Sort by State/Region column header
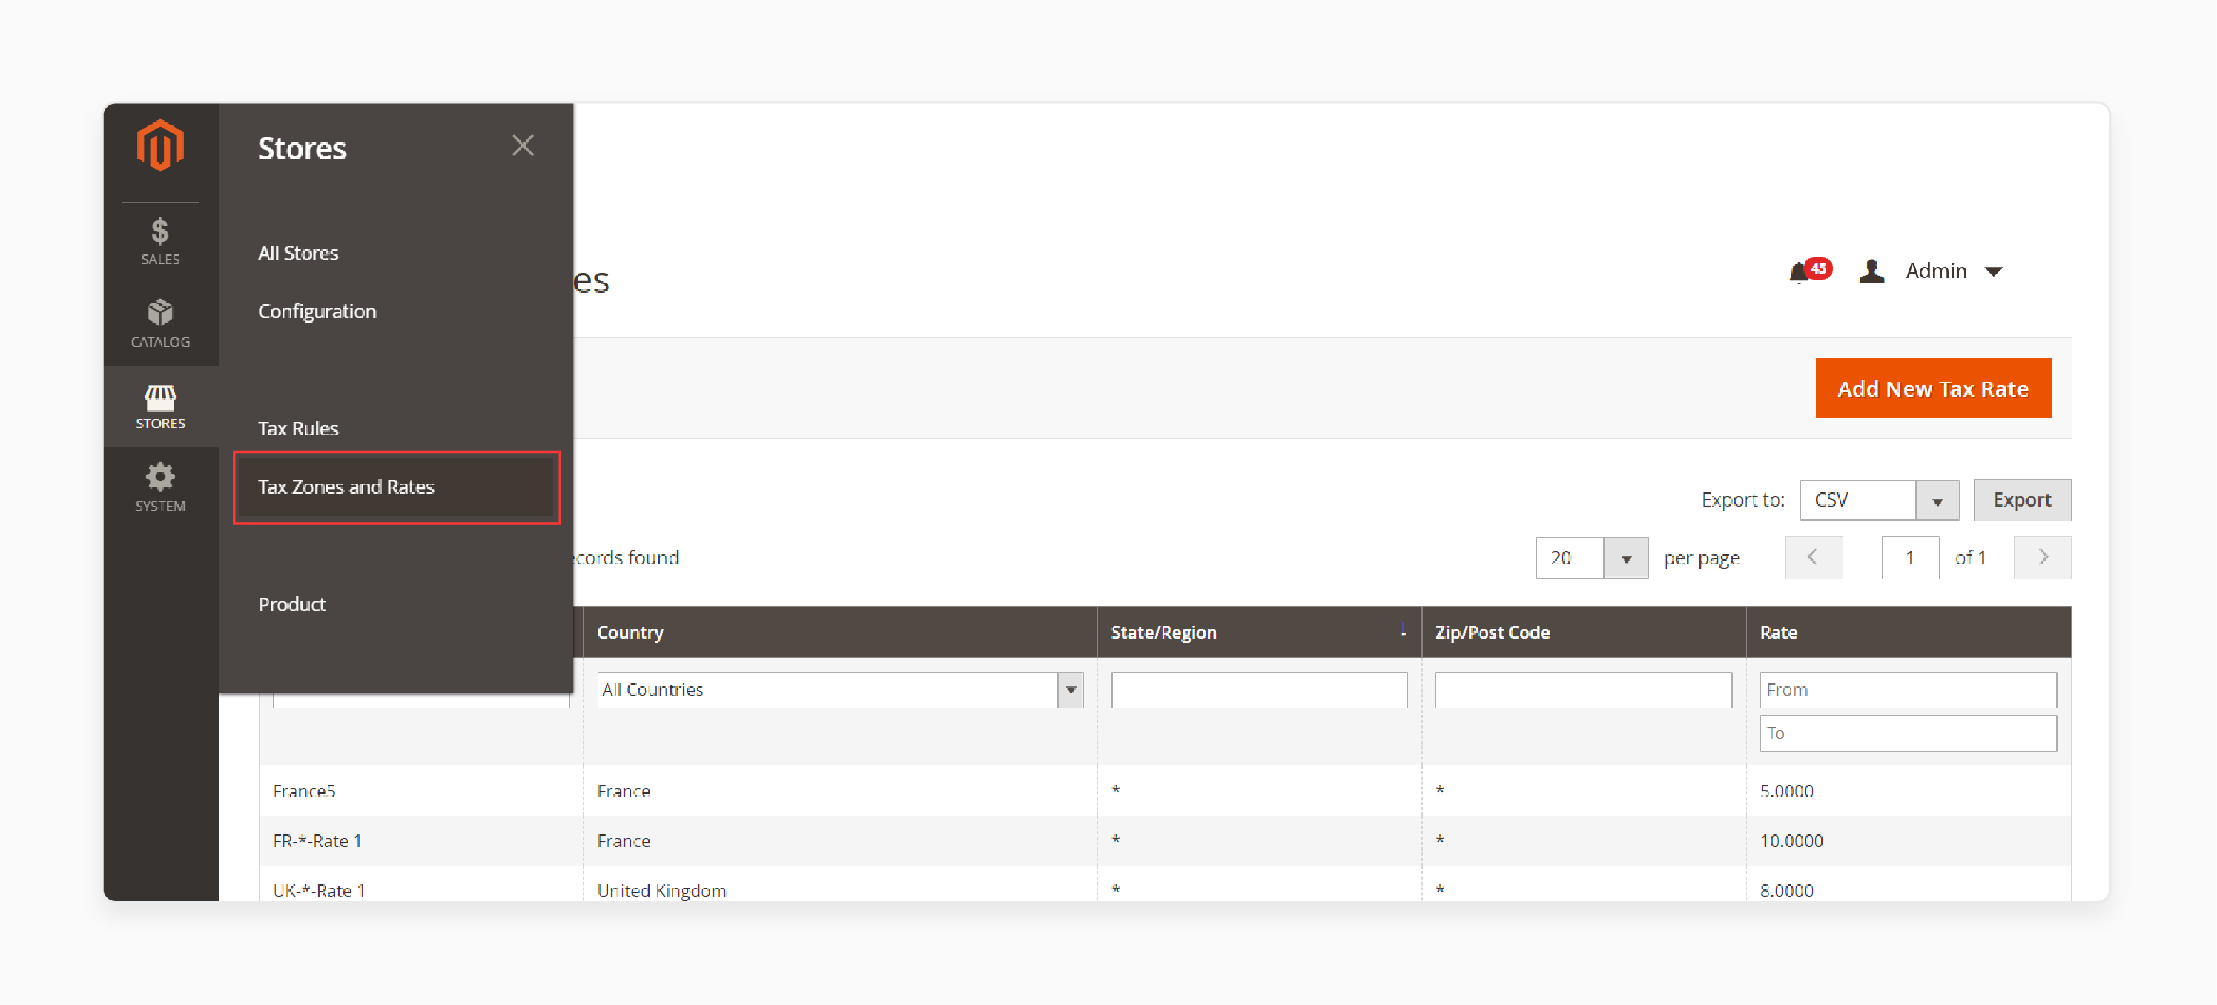Viewport: 2217px width, 1005px height. point(1258,632)
